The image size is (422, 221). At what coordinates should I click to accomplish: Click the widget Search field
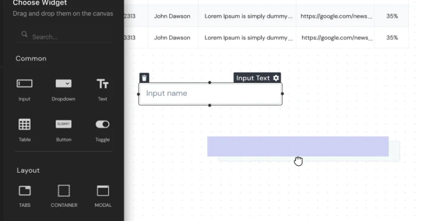click(x=69, y=37)
